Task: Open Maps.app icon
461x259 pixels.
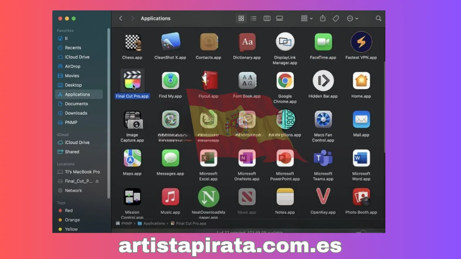Action: tap(132, 158)
